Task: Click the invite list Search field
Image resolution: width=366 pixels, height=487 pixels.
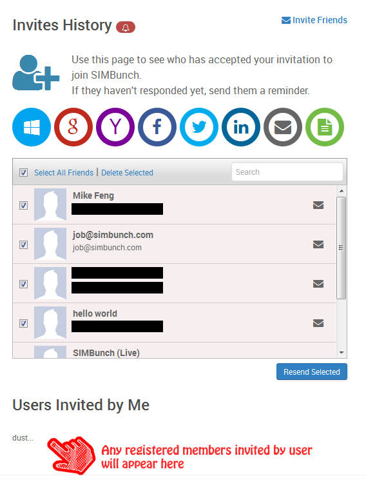Action: 287,172
